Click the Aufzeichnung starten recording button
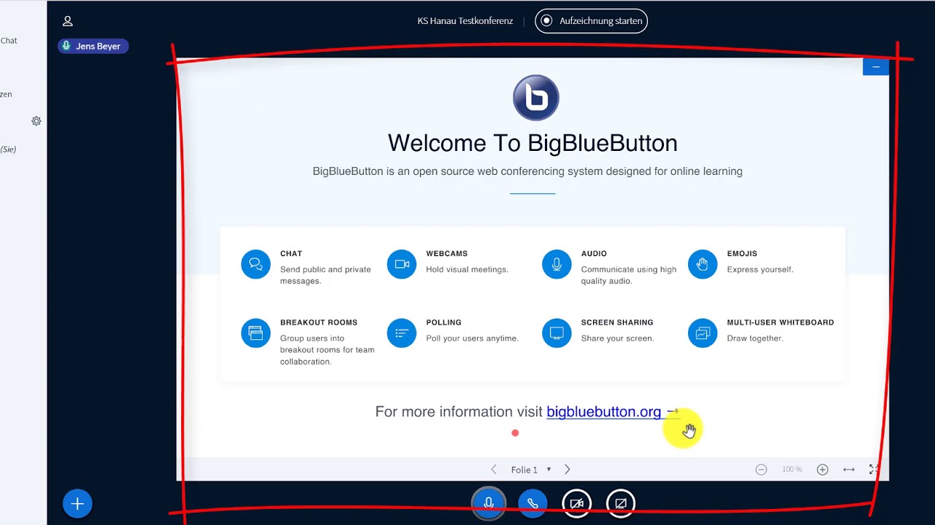The height and width of the screenshot is (525, 935). [x=592, y=21]
